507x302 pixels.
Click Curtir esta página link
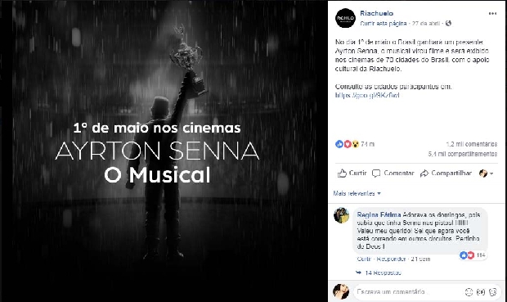[384, 23]
